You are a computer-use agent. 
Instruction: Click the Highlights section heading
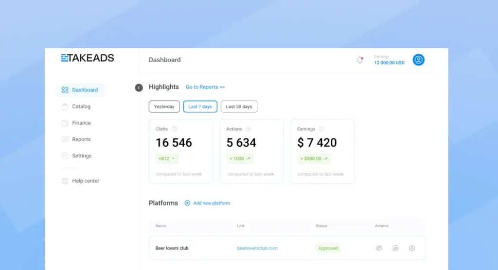coord(164,87)
